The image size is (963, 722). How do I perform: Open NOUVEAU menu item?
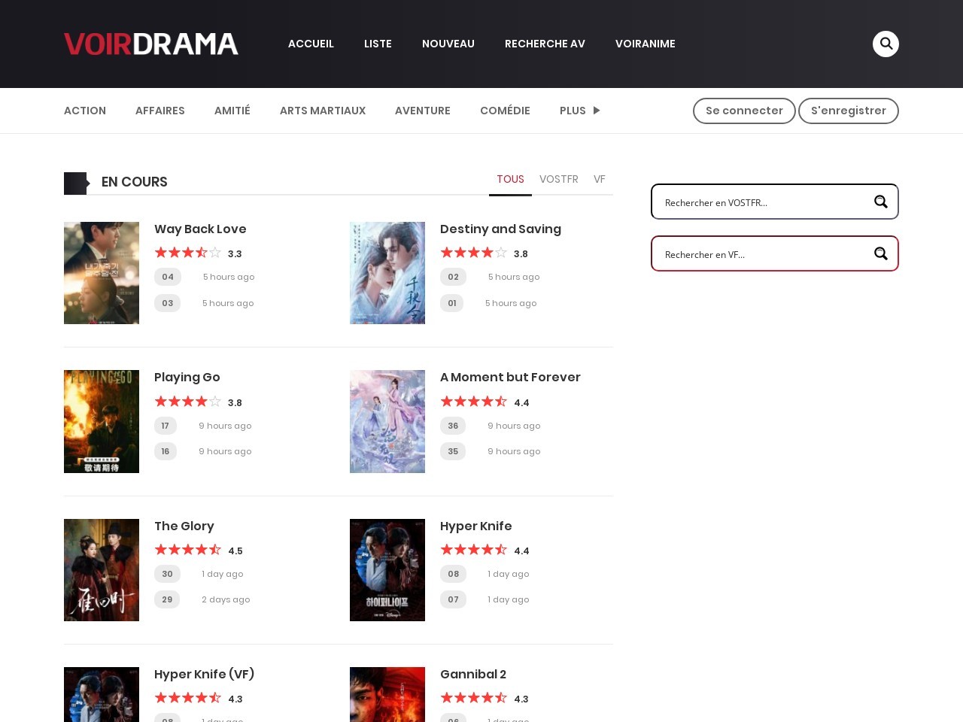448,44
